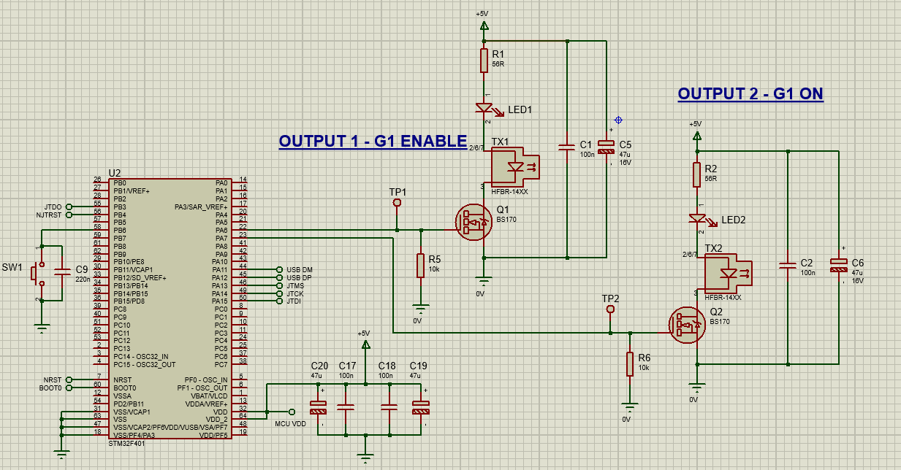The height and width of the screenshot is (470, 901).
Task: Click the ground symbol under resistor R5
Action: (x=419, y=309)
